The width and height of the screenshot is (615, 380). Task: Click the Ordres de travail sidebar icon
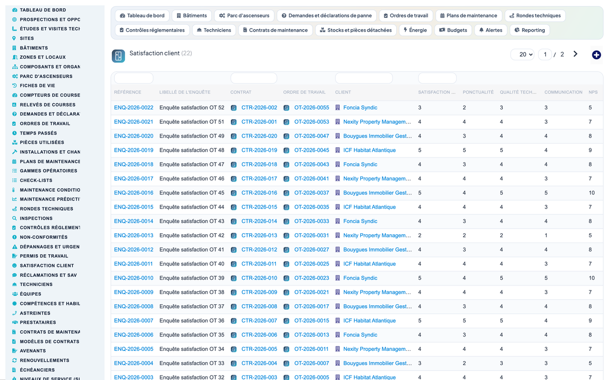click(14, 123)
